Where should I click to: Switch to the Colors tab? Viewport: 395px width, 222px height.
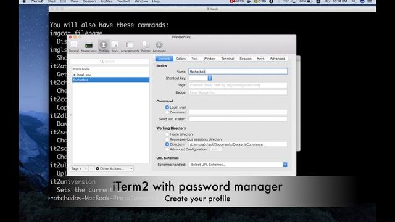pyautogui.click(x=181, y=59)
